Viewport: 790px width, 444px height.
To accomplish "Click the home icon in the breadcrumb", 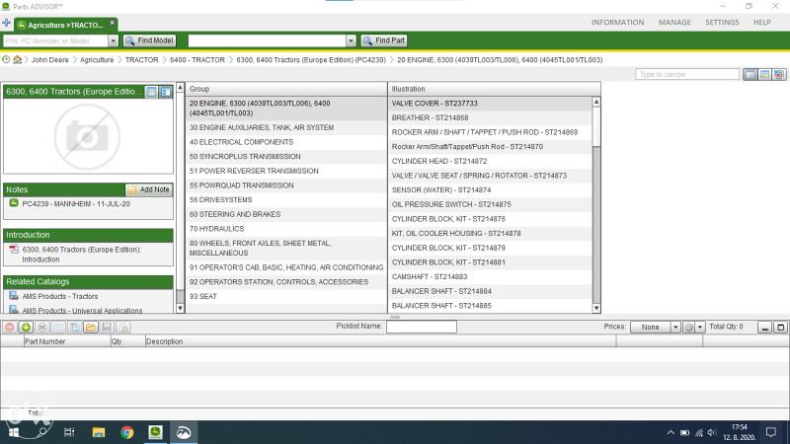I will point(18,59).
